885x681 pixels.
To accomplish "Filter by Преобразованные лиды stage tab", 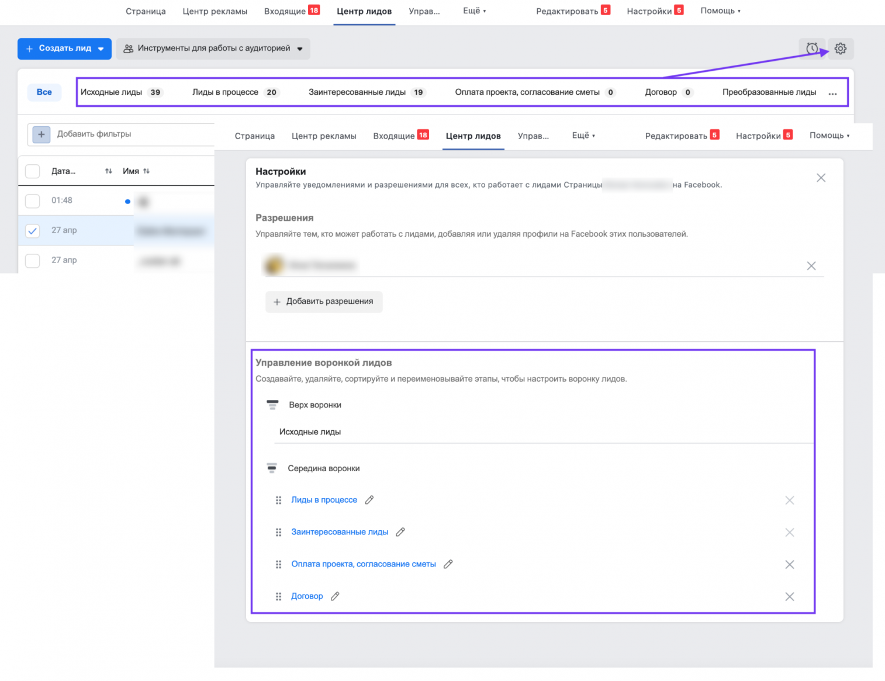I will 769,92.
